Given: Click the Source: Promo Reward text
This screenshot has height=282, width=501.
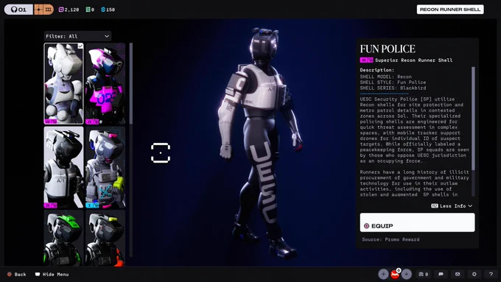Looking at the screenshot, I should click(x=390, y=239).
